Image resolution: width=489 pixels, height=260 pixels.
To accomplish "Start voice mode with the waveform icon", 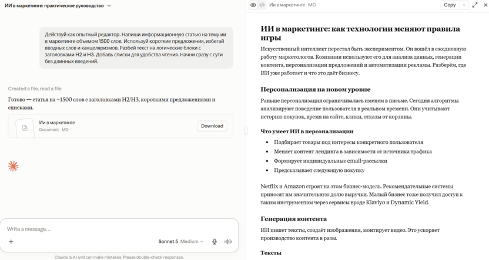I will point(228,241).
